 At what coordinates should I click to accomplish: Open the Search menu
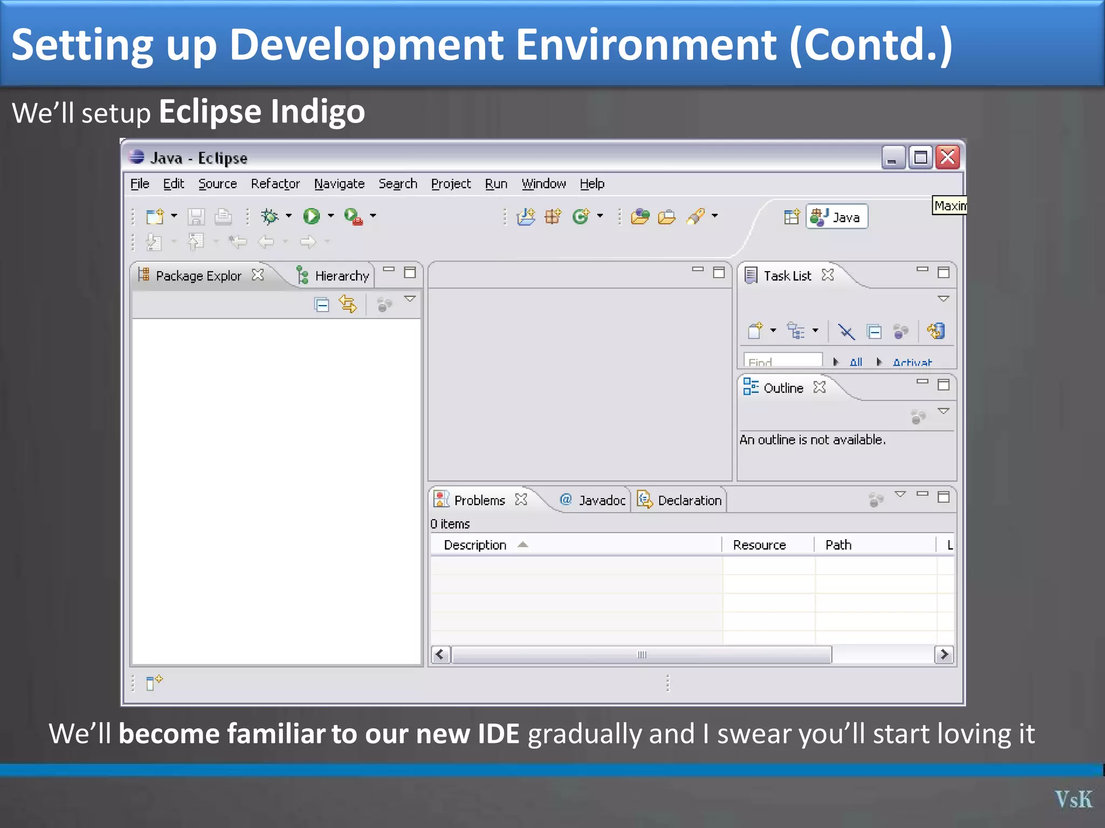tap(398, 184)
